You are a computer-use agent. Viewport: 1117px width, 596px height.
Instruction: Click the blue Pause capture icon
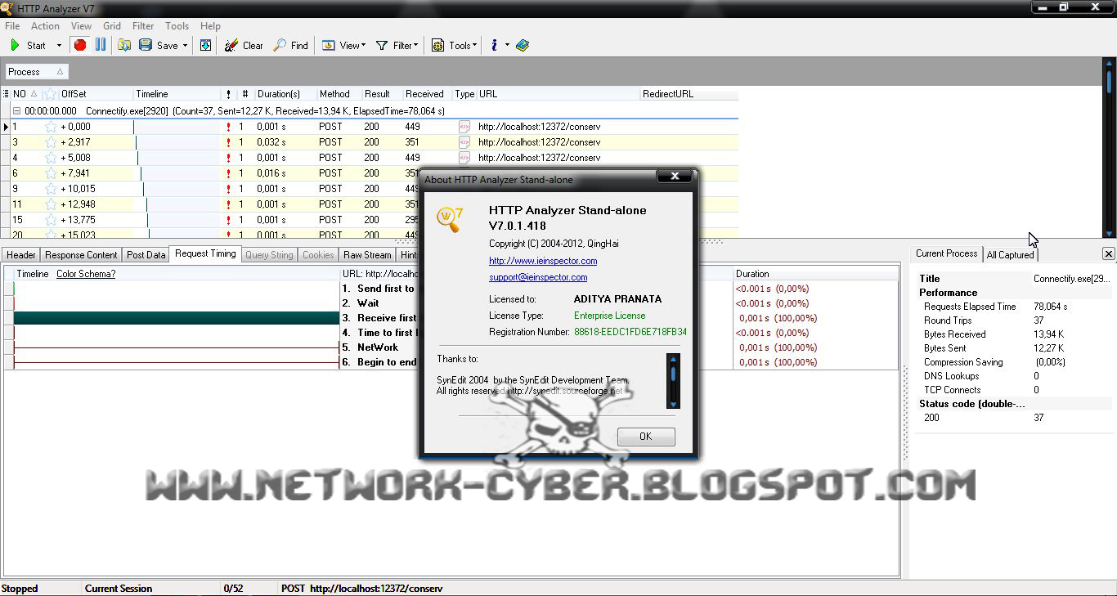tap(101, 45)
